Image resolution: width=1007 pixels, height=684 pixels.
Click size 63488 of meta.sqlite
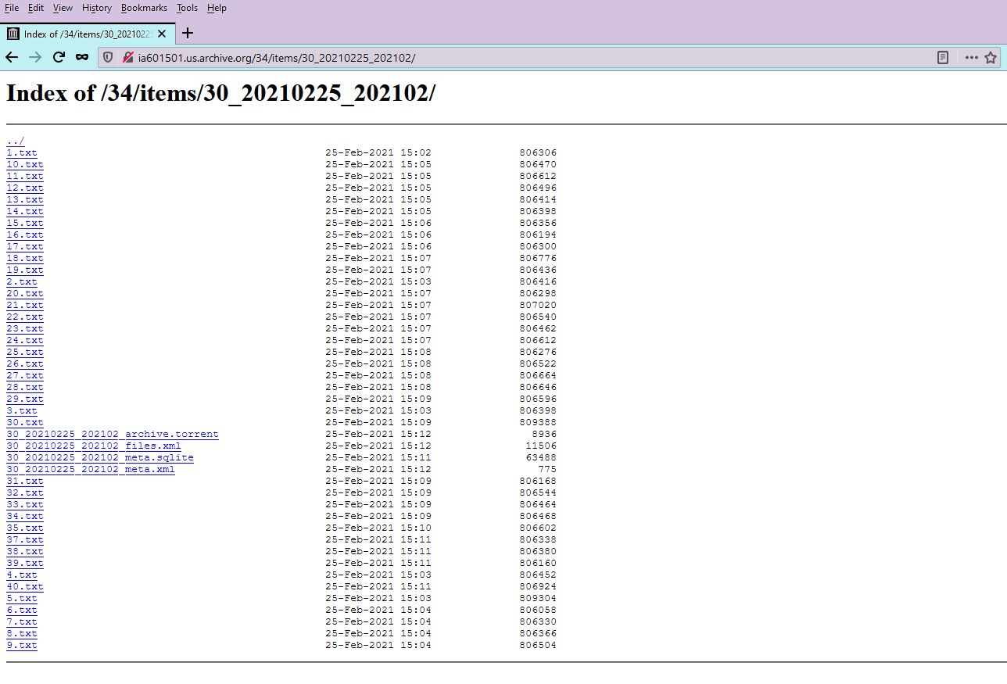pyautogui.click(x=541, y=457)
